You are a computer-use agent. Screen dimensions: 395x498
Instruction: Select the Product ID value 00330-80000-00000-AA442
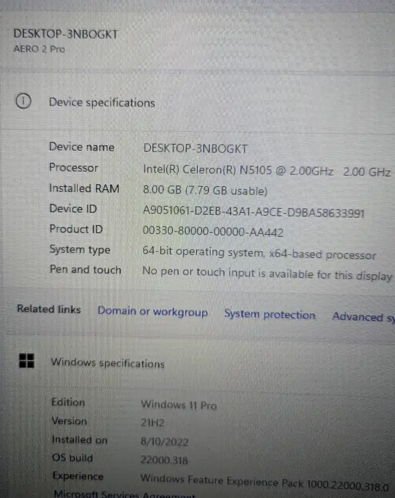click(x=213, y=231)
